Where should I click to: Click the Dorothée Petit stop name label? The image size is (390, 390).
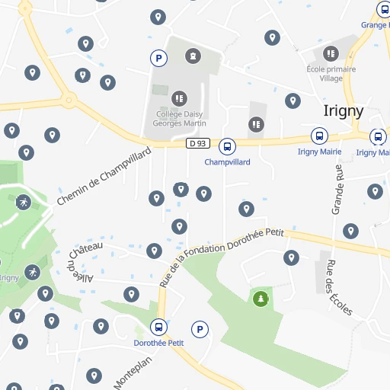click(x=158, y=343)
